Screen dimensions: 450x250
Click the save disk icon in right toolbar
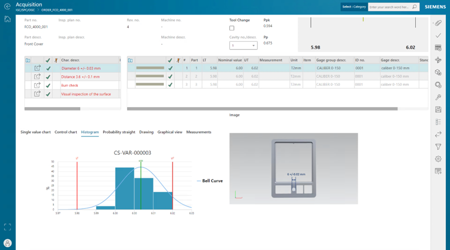[438, 109]
